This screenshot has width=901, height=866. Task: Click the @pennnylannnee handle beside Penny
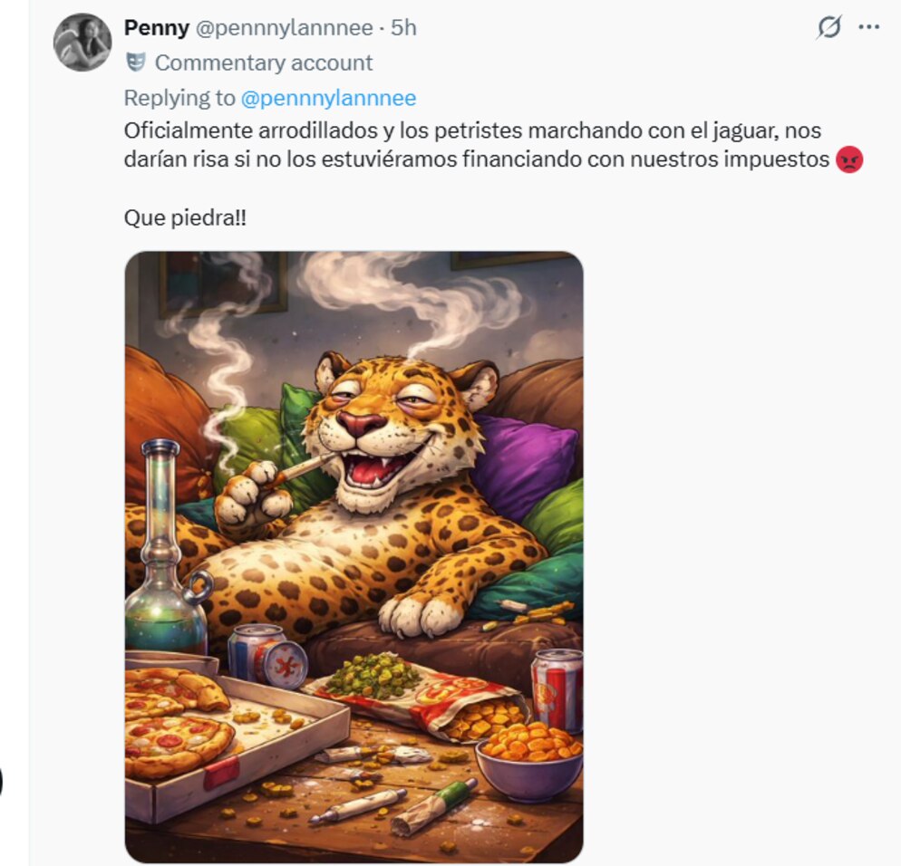[284, 28]
